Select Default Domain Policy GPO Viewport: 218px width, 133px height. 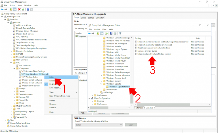click(26, 28)
